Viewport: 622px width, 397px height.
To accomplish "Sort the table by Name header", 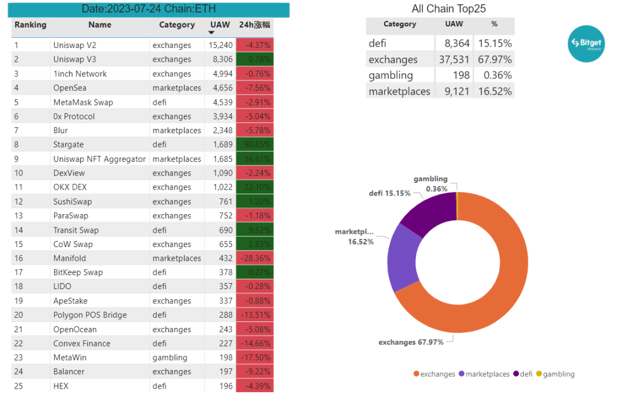I will [100, 25].
